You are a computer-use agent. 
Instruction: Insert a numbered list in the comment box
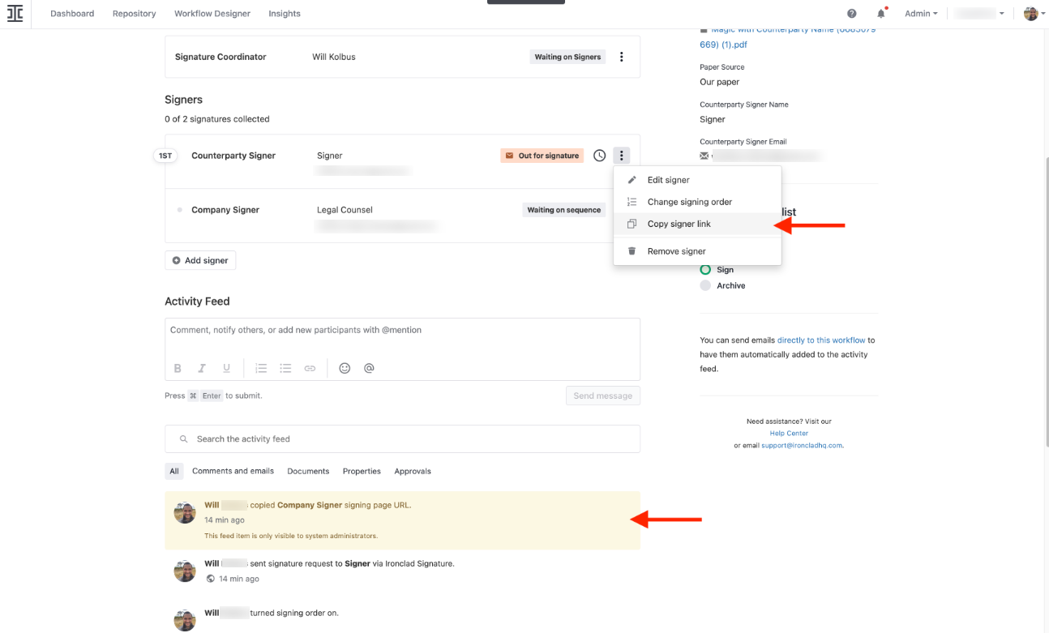click(261, 368)
